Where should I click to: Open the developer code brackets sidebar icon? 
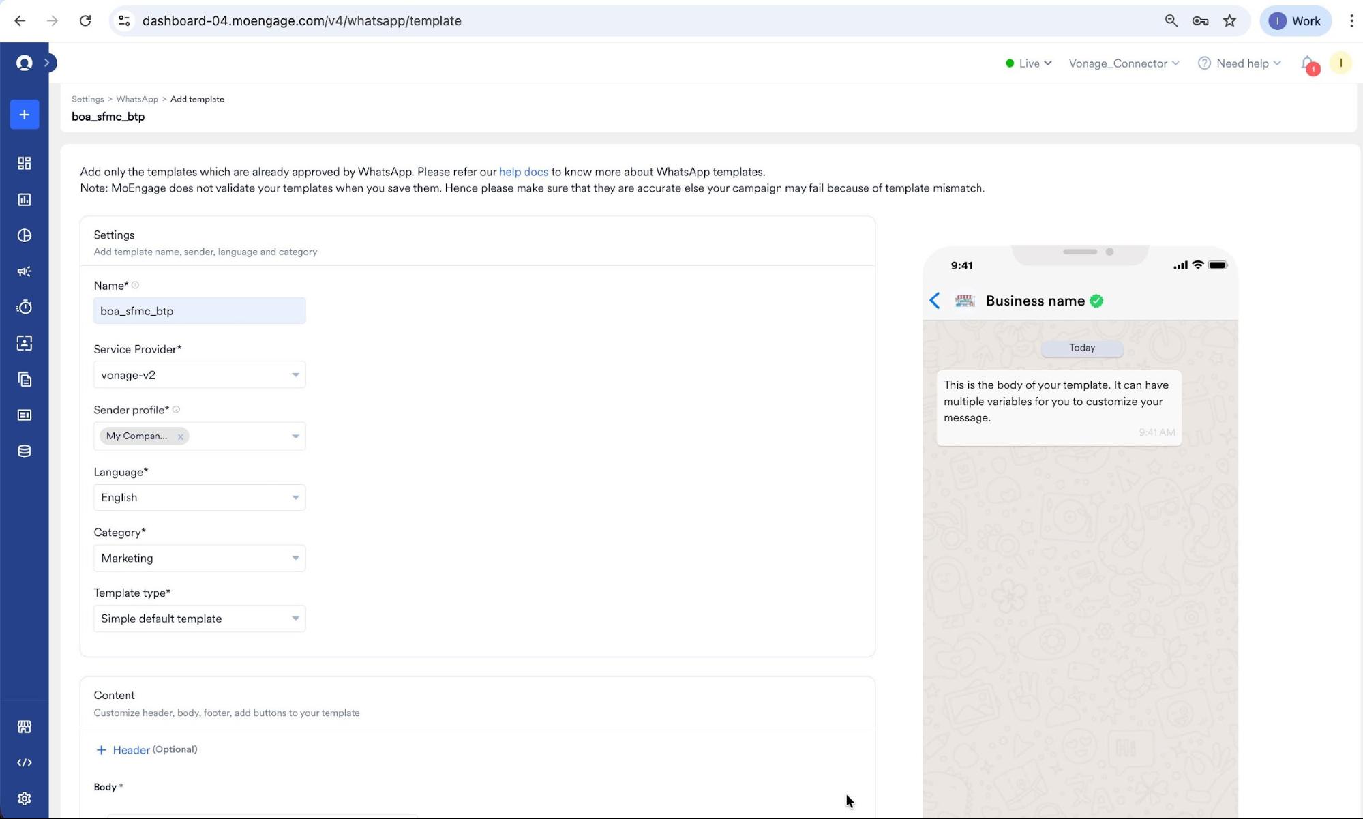coord(25,762)
